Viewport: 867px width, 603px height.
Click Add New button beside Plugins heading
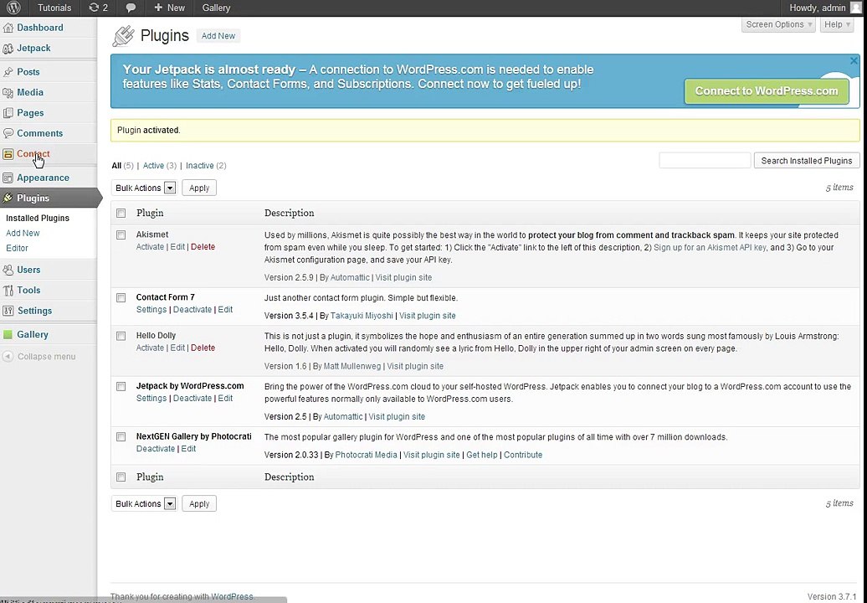[218, 36]
